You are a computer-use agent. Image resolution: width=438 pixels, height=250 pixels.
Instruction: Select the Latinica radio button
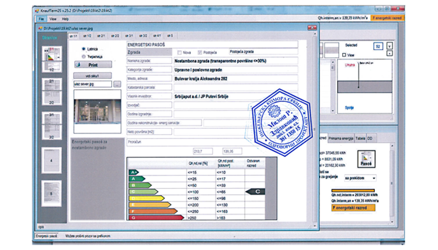point(84,49)
